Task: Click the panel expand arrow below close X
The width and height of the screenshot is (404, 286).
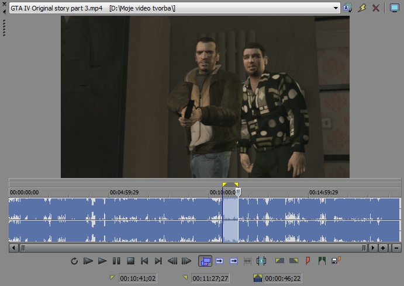Action: (4, 12)
